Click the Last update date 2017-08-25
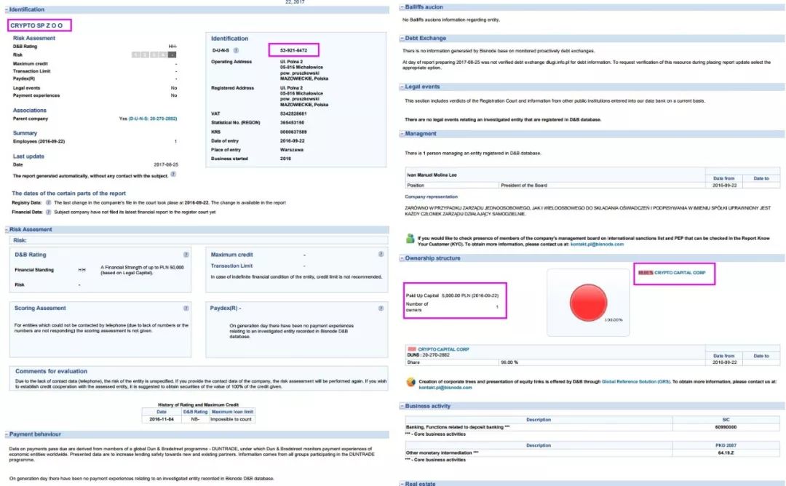The width and height of the screenshot is (786, 486). click(x=166, y=164)
